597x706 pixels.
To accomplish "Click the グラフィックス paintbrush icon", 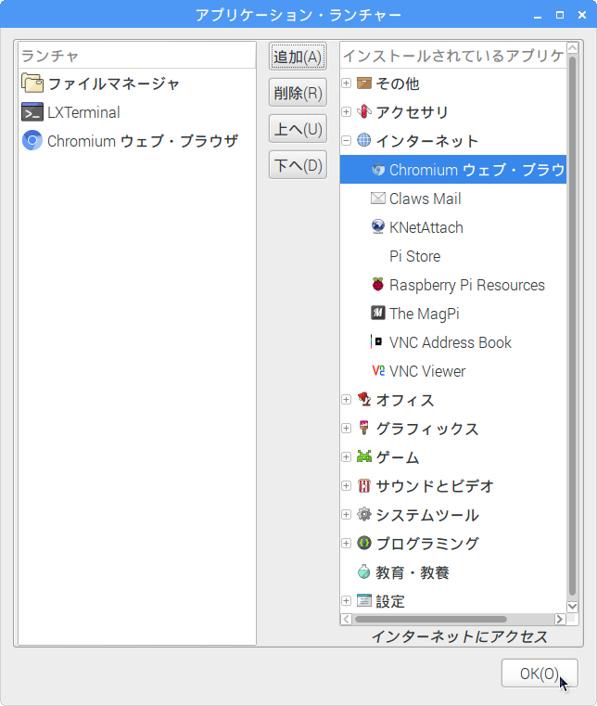I will click(x=364, y=428).
